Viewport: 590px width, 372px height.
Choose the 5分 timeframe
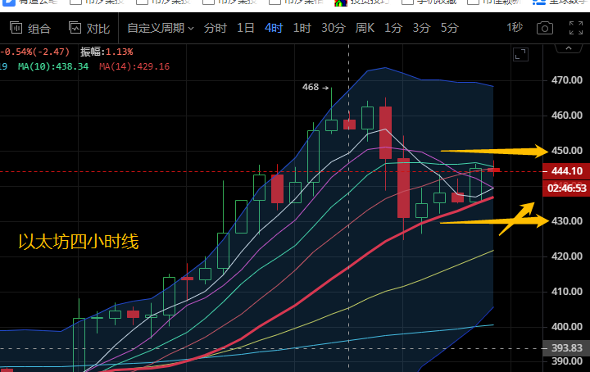point(449,29)
